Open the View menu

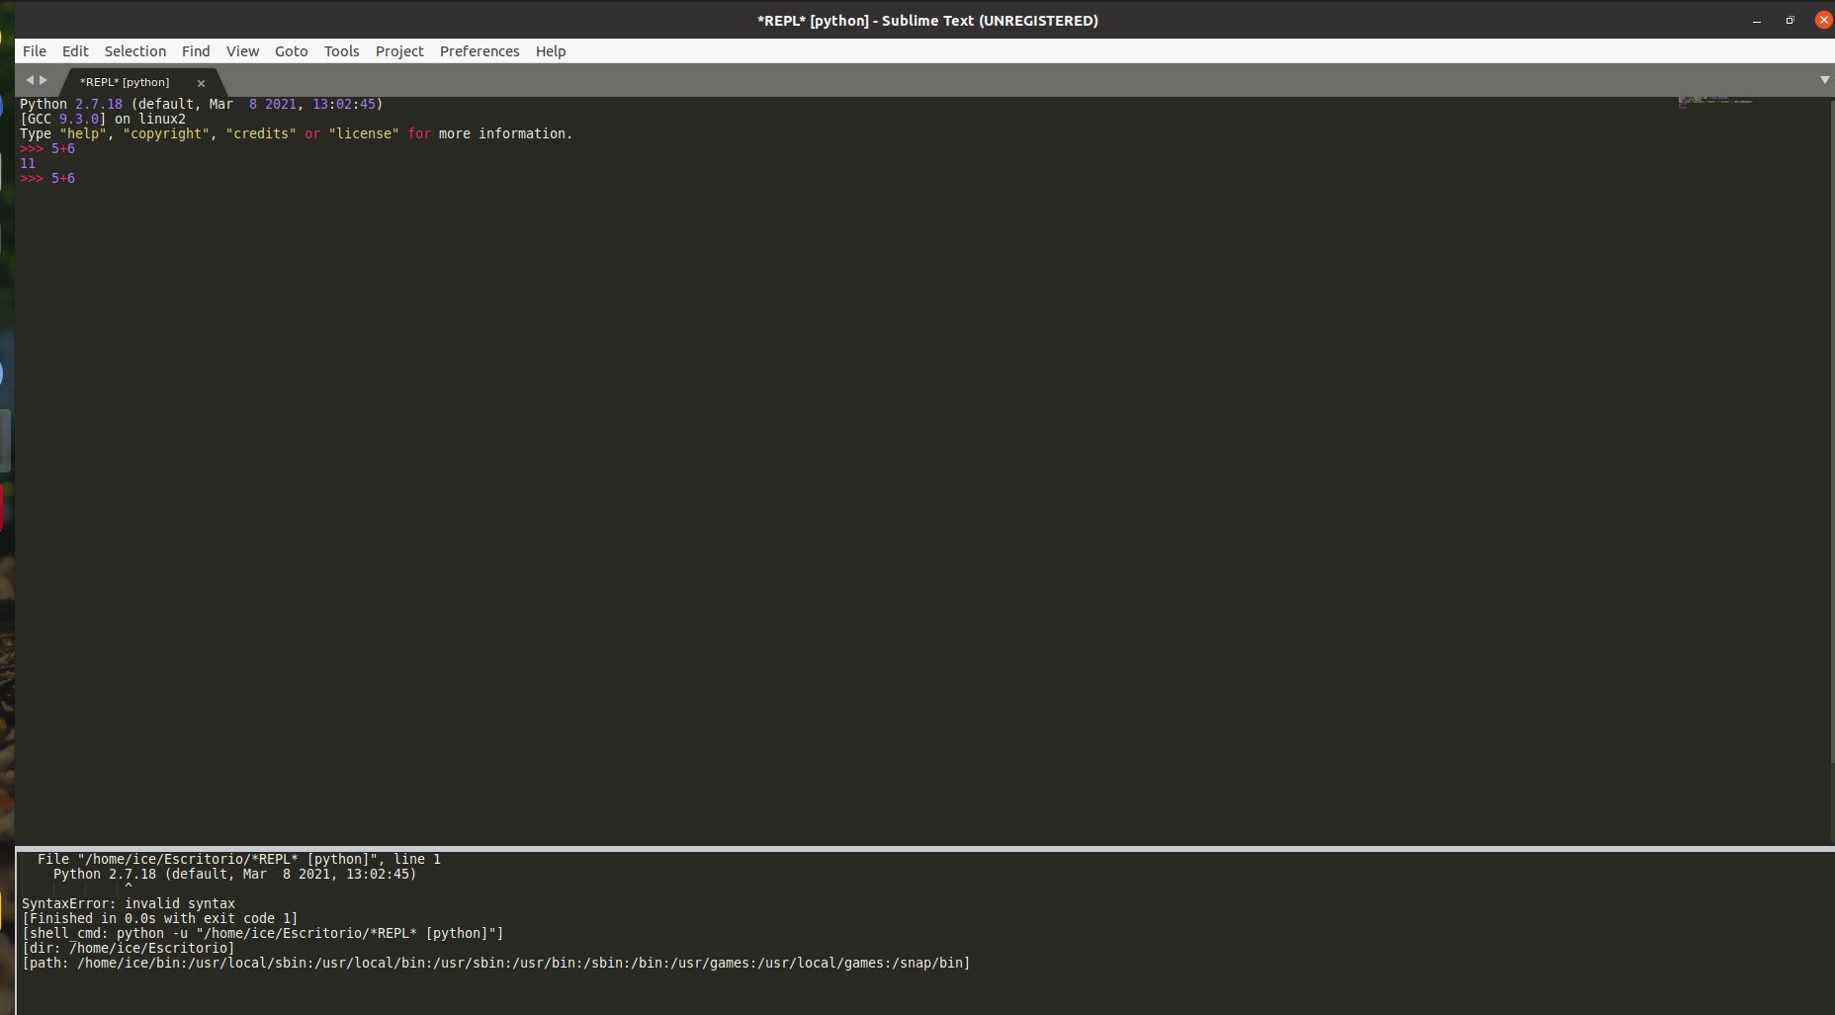pos(242,51)
